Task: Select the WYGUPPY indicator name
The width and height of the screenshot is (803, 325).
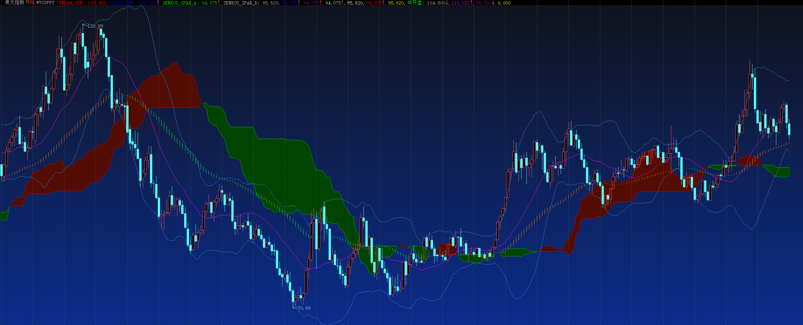Action: pyautogui.click(x=45, y=3)
